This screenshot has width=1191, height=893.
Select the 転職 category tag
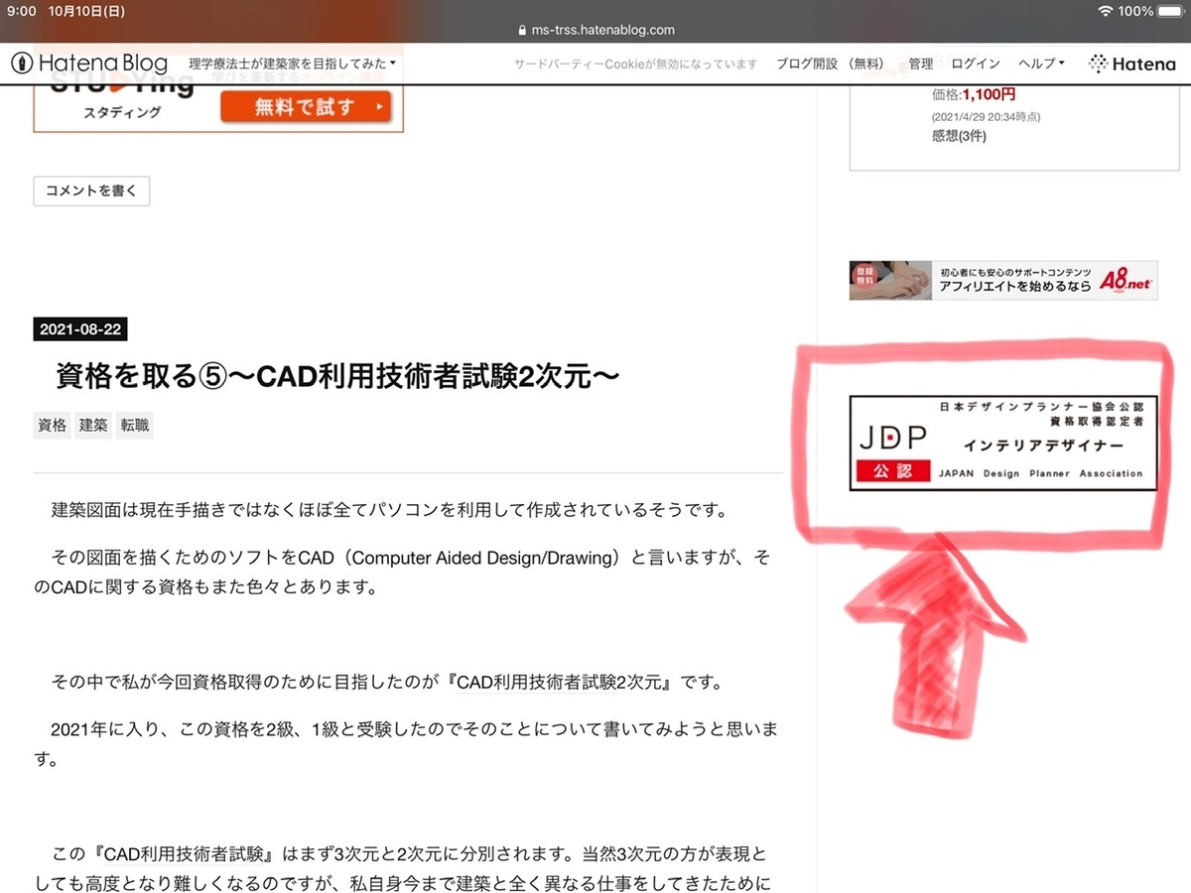135,426
